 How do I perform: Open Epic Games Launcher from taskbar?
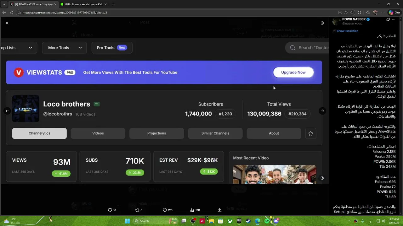[239, 221]
